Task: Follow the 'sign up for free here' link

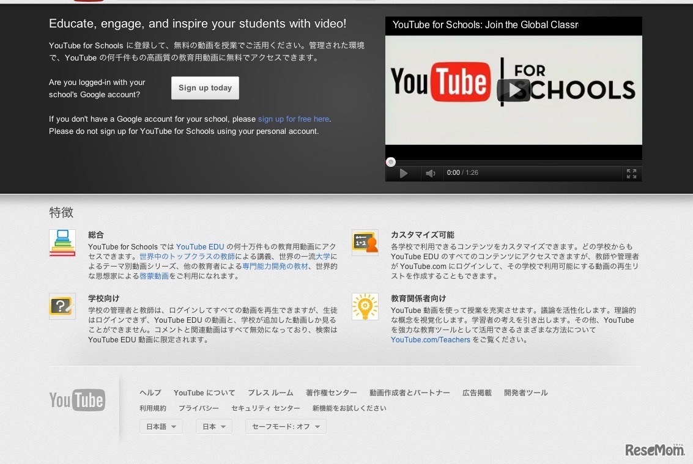Action: pos(294,119)
